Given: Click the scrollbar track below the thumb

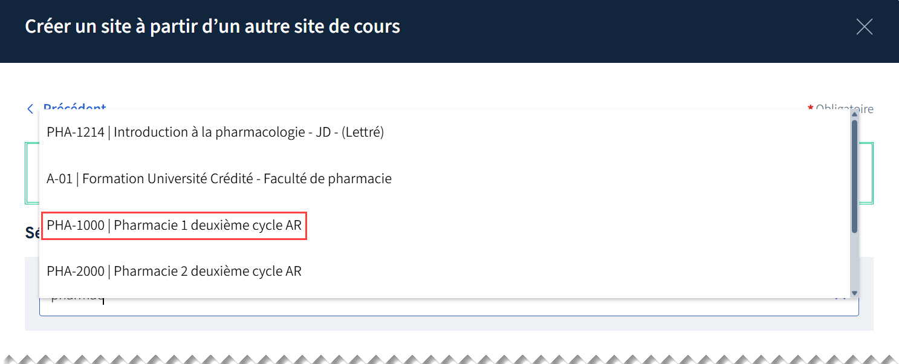Looking at the screenshot, I should click(854, 260).
